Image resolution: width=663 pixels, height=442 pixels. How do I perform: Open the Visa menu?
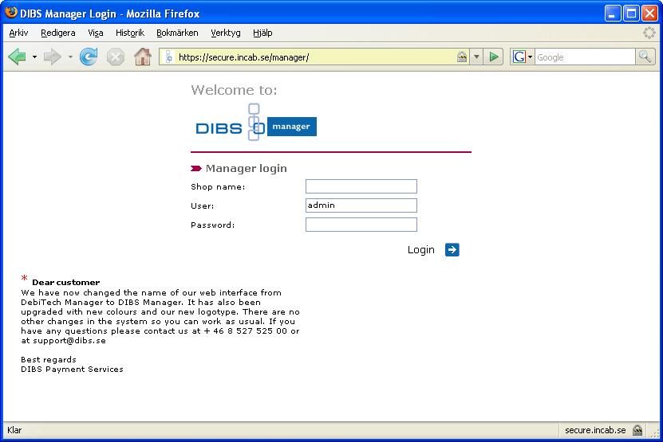(x=96, y=33)
